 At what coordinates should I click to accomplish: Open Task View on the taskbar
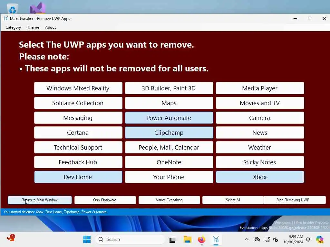[x=173, y=240]
